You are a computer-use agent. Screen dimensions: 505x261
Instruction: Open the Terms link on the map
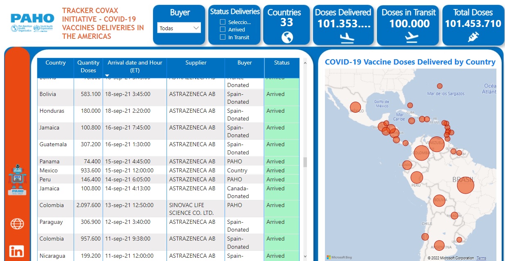click(x=481, y=258)
